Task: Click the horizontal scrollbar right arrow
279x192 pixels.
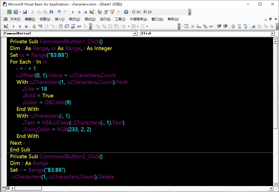Action: 271,188
